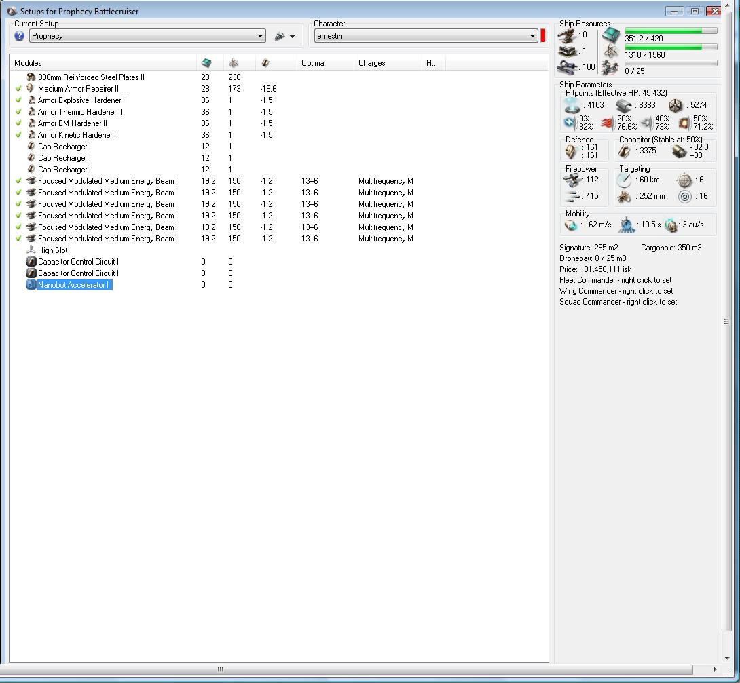Click the Armor EM Hardener II icon
Image resolution: width=740 pixels, height=683 pixels.
(x=31, y=123)
